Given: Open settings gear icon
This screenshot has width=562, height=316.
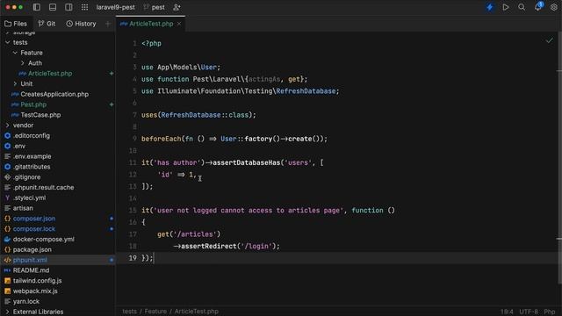Looking at the screenshot, I should pyautogui.click(x=554, y=7).
